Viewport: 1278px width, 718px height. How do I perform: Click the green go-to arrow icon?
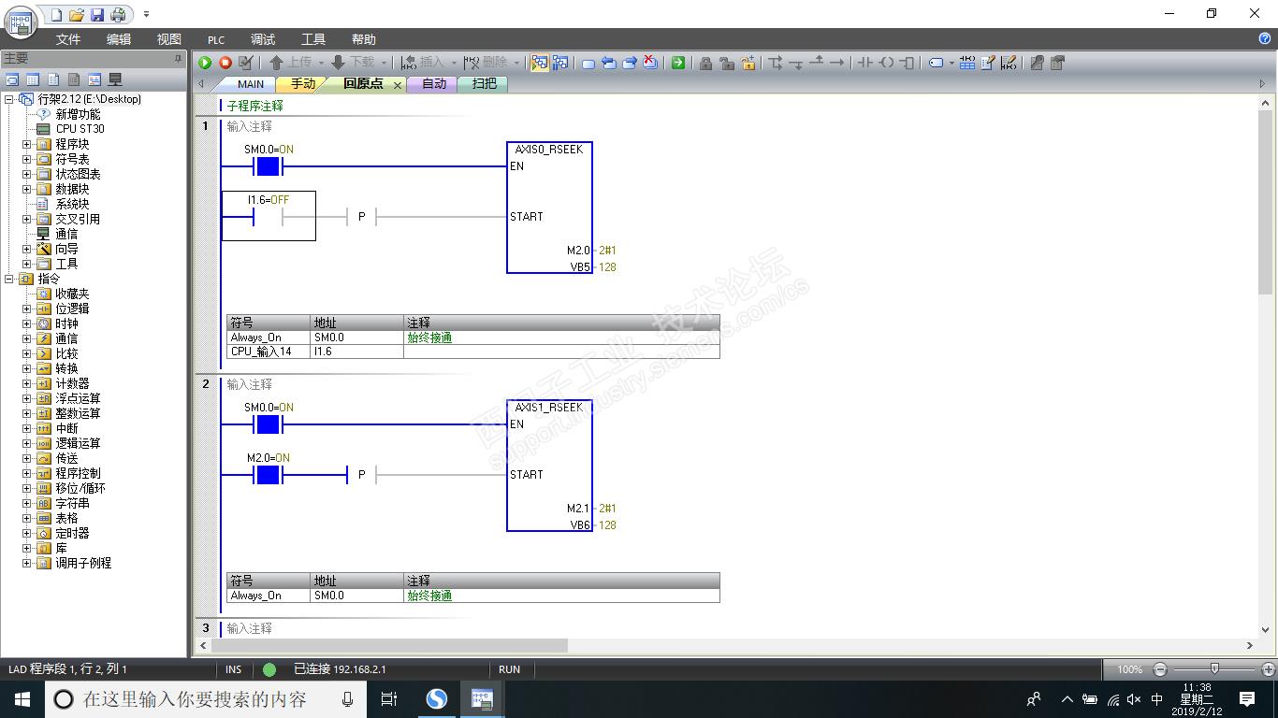pyautogui.click(x=678, y=63)
